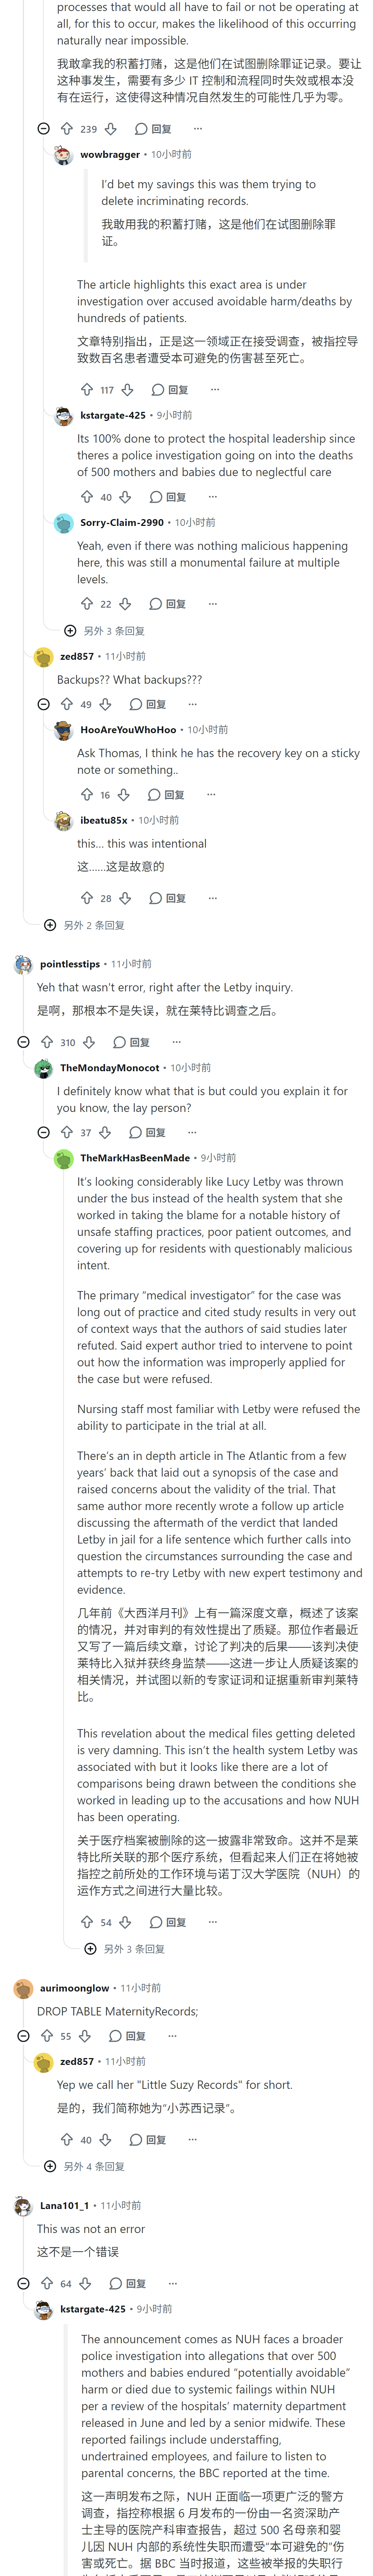Collapse zed857's Backups thread with 49 points

[x=43, y=704]
